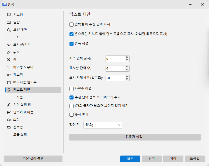Click the keyboard app icon in title bar

[x=5, y=4]
